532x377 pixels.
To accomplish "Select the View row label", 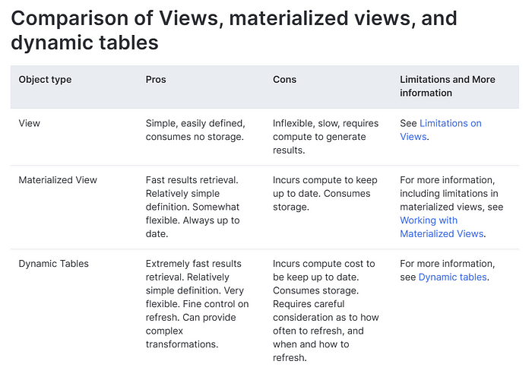I will point(29,123).
